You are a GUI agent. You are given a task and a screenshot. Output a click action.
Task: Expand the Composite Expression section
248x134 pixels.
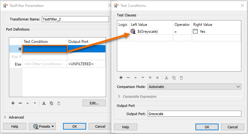[x=119, y=96]
